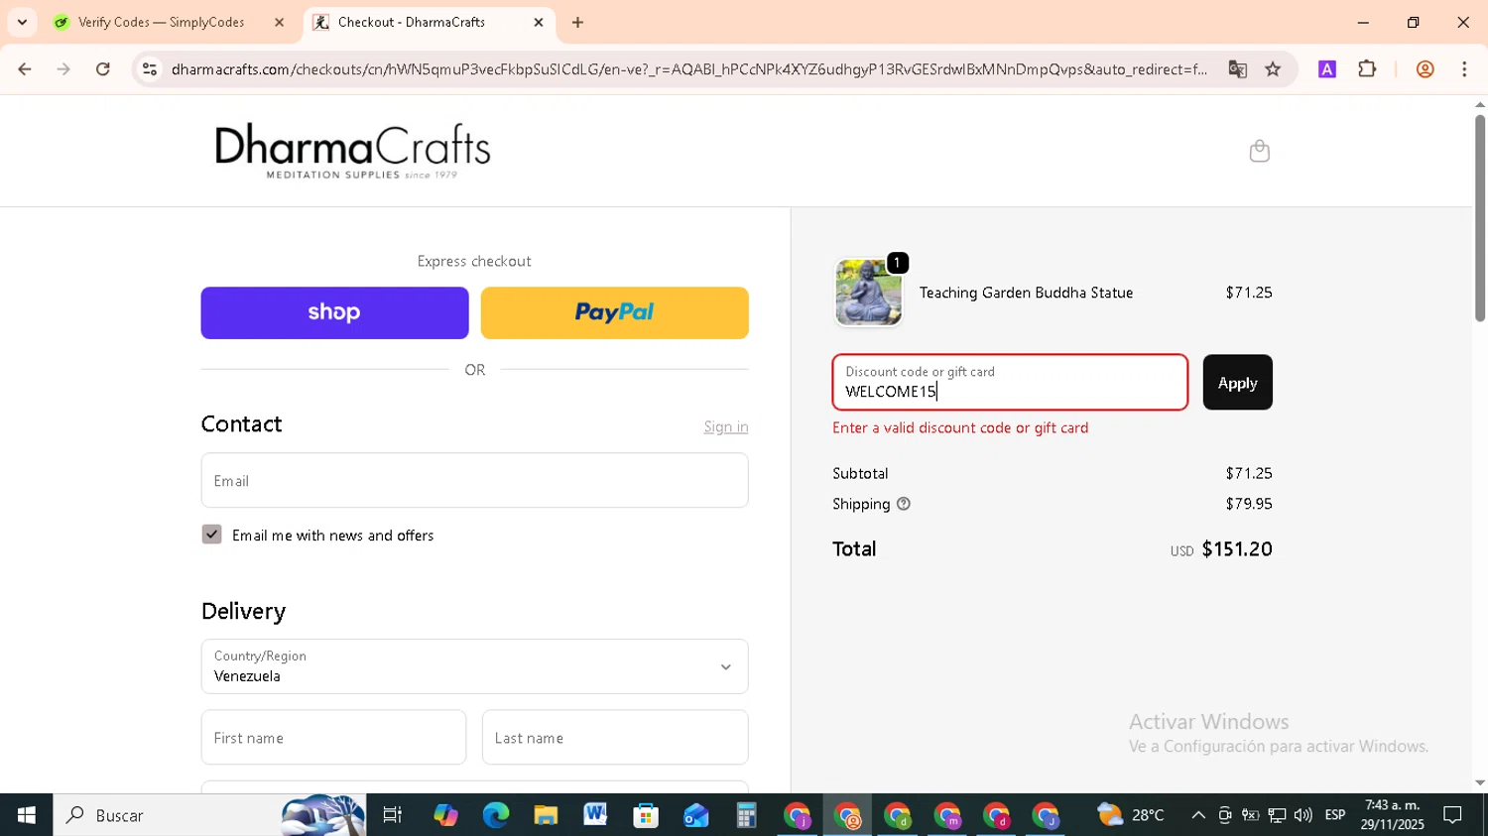Click the DharmaCrafts logo
Image resolution: width=1488 pixels, height=836 pixels.
(352, 151)
